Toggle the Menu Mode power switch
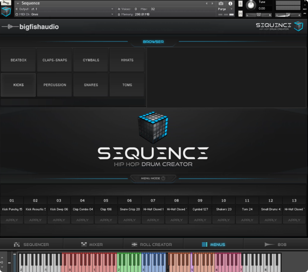This screenshot has height=272, width=308. coord(163,178)
